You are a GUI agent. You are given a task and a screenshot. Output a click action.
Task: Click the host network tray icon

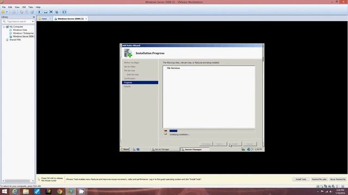(x=326, y=191)
